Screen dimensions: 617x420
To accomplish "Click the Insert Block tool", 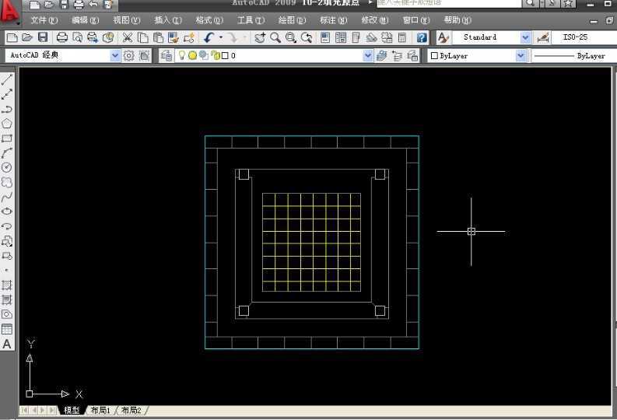I will coord(7,241).
